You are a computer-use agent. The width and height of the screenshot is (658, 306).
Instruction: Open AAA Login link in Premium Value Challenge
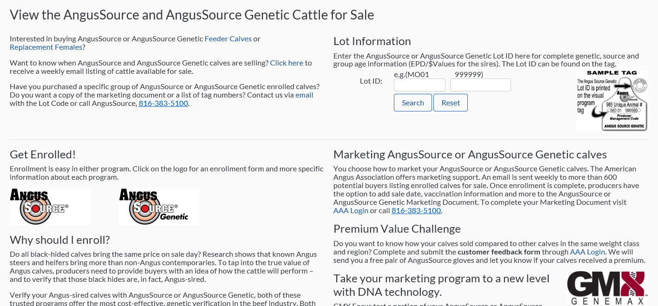pos(587,252)
